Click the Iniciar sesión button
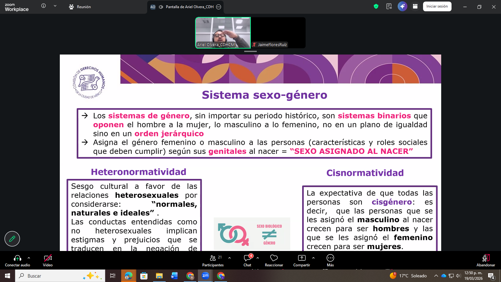The image size is (501, 282). [x=437, y=6]
